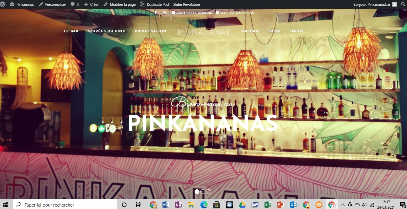Open BLOG navigation item
The image size is (407, 209).
(275, 31)
